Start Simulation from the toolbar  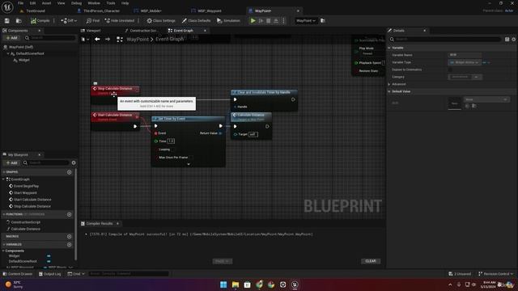tap(228, 21)
